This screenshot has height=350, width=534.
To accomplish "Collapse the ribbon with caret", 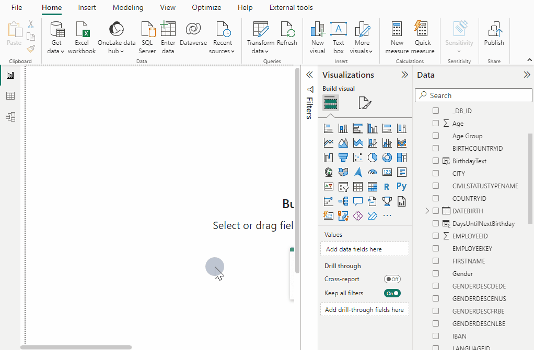I will pos(530,60).
